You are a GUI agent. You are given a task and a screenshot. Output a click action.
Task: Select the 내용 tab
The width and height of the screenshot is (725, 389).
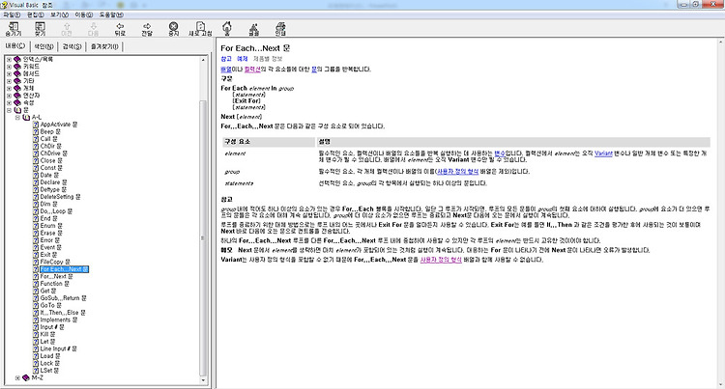click(15, 46)
